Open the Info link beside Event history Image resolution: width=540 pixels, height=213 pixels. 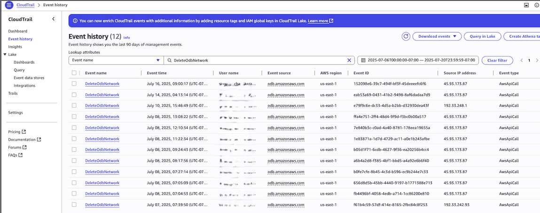(x=127, y=38)
